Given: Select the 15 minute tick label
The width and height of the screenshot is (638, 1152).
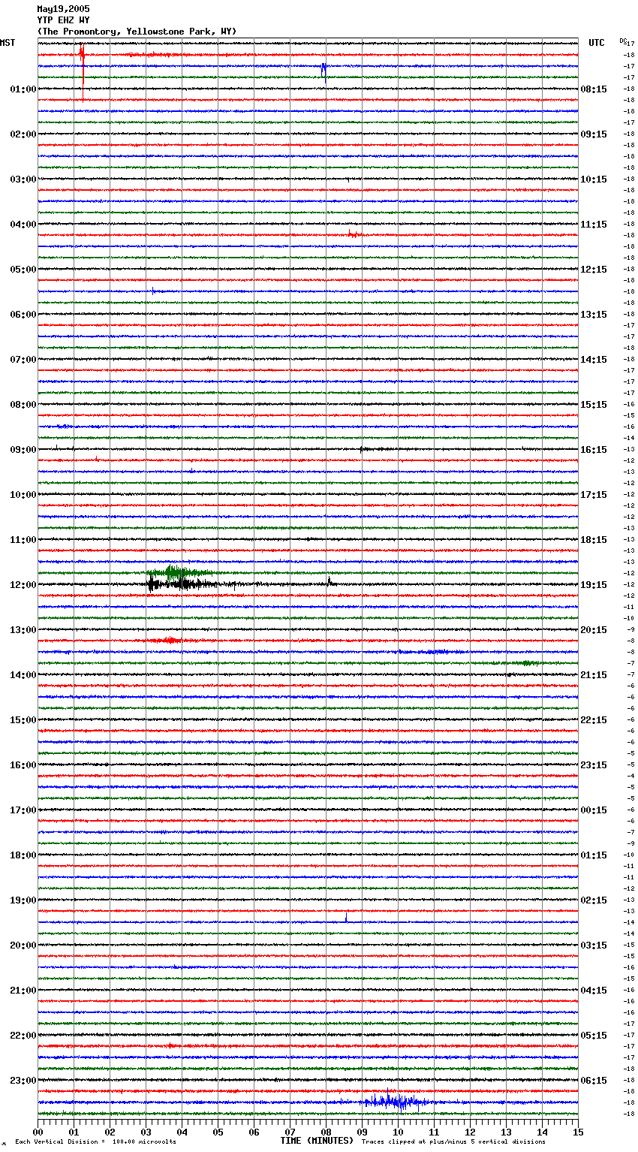Looking at the screenshot, I should click(578, 1132).
